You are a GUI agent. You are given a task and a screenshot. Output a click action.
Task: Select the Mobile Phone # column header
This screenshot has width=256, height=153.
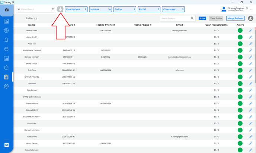(106, 25)
